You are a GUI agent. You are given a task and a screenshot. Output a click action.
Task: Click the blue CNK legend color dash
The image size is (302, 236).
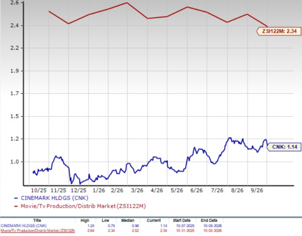[x=16, y=198]
